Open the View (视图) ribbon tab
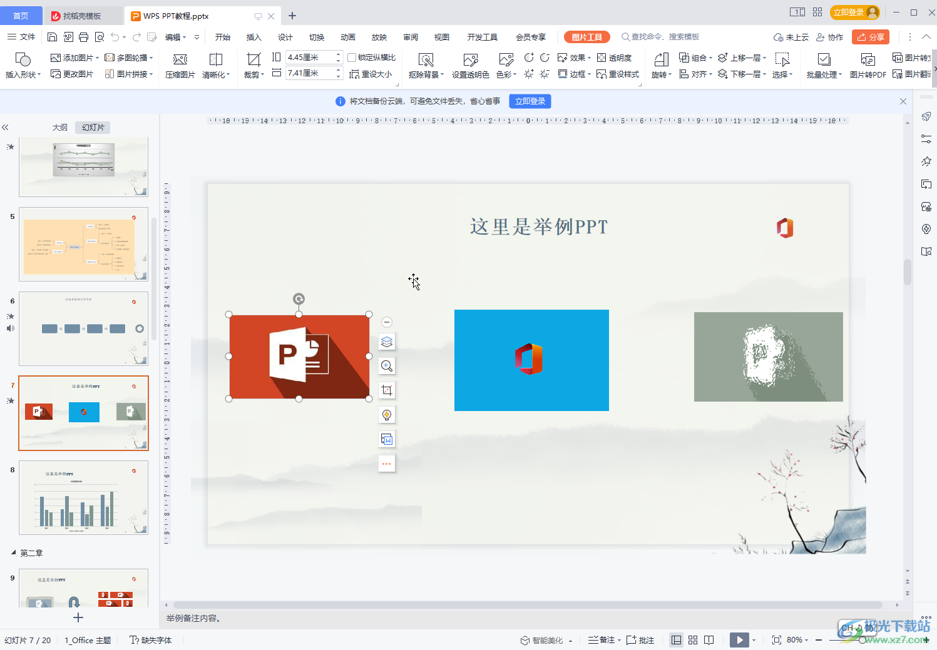The image size is (937, 650). click(x=442, y=37)
